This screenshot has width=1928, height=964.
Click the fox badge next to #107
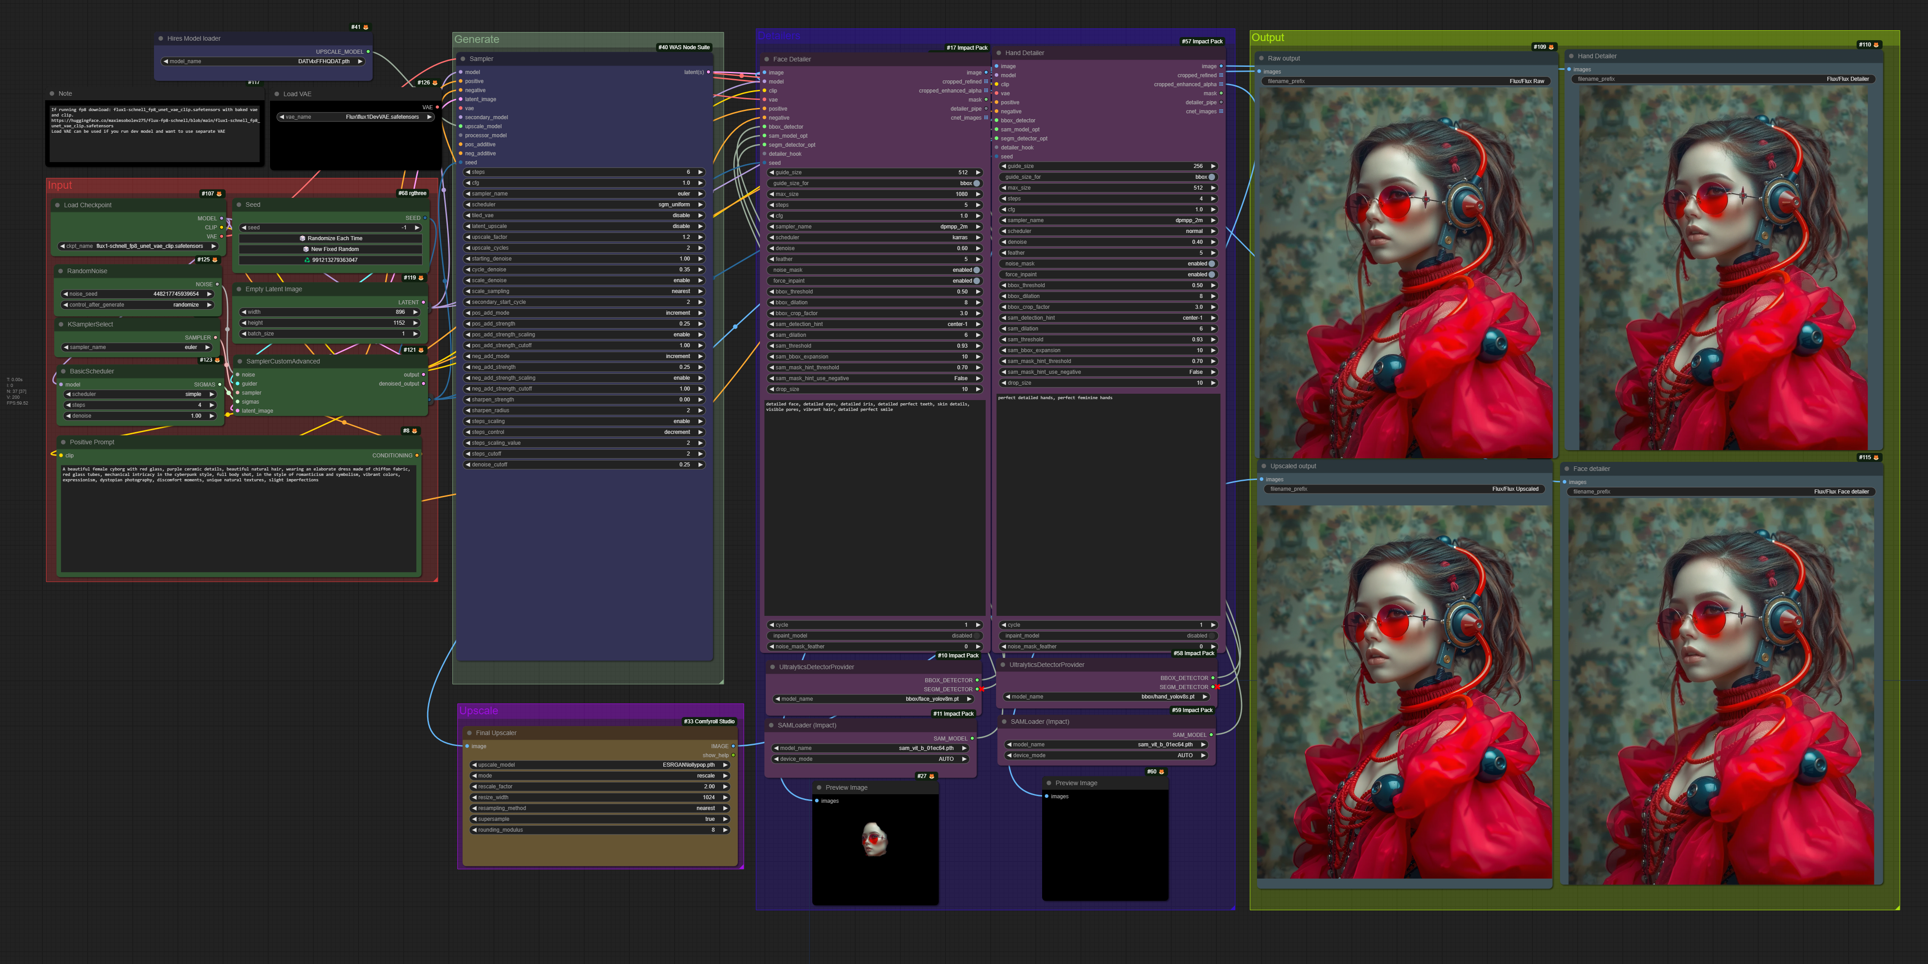[219, 194]
